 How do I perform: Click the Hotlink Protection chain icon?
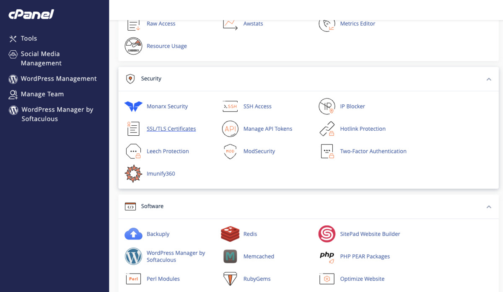[327, 129]
